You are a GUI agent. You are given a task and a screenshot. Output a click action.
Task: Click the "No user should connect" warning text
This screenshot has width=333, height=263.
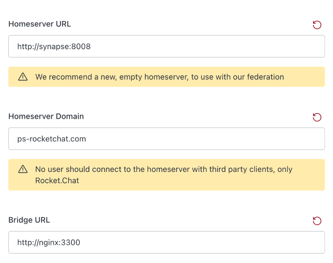(163, 169)
